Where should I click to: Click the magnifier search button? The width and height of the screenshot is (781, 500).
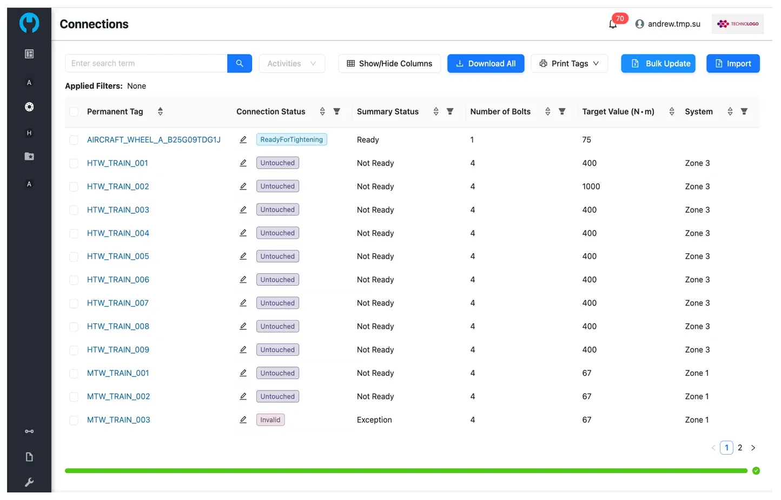[x=240, y=63]
